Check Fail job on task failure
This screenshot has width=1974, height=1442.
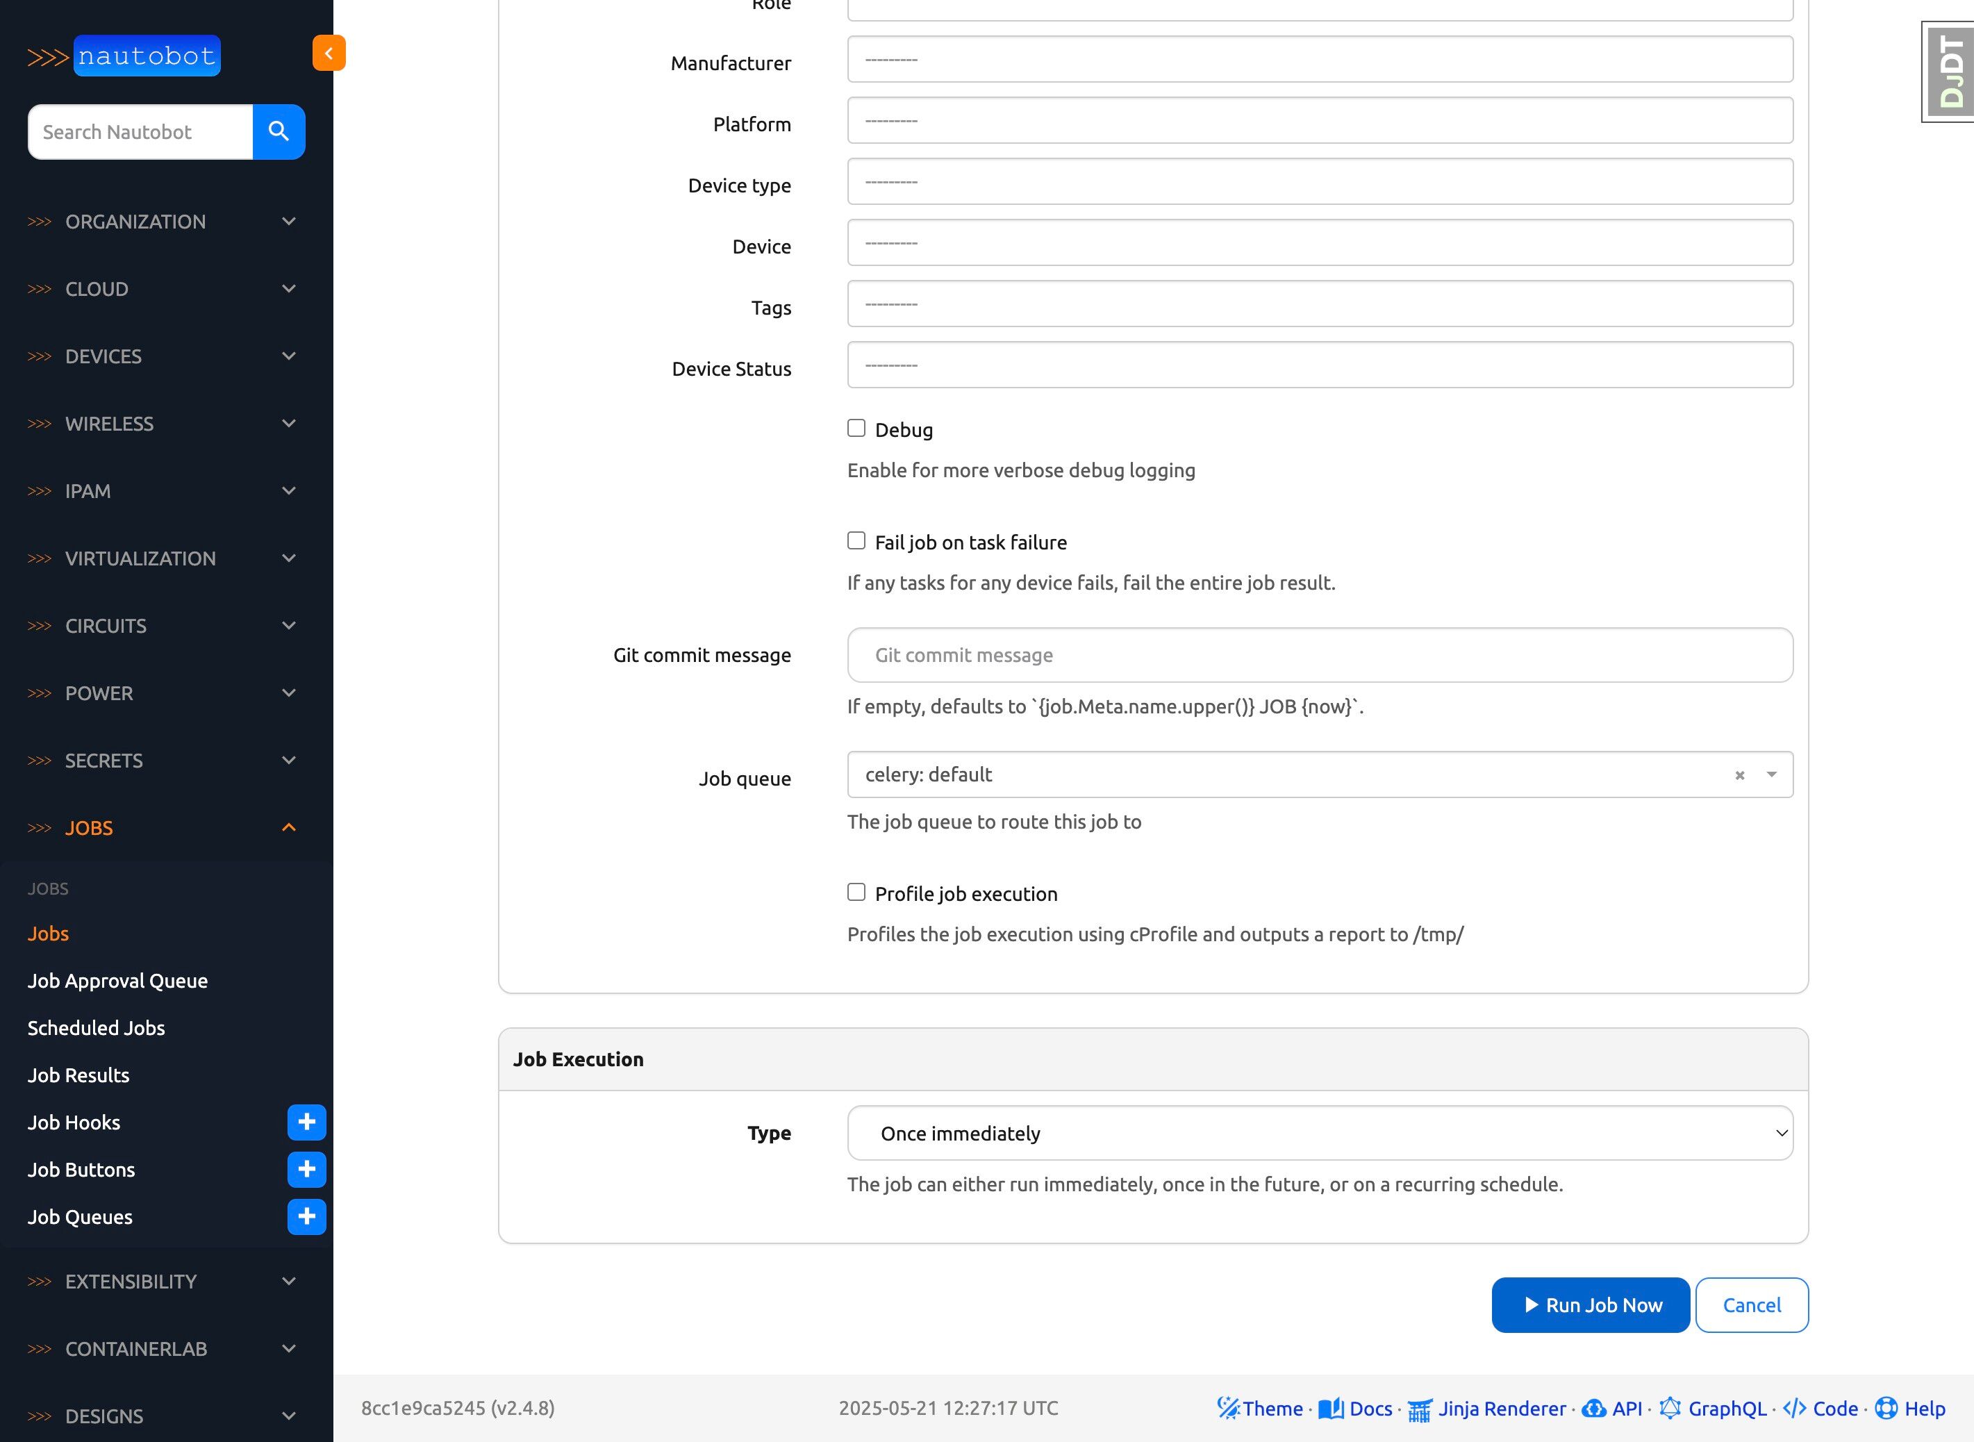[856, 541]
